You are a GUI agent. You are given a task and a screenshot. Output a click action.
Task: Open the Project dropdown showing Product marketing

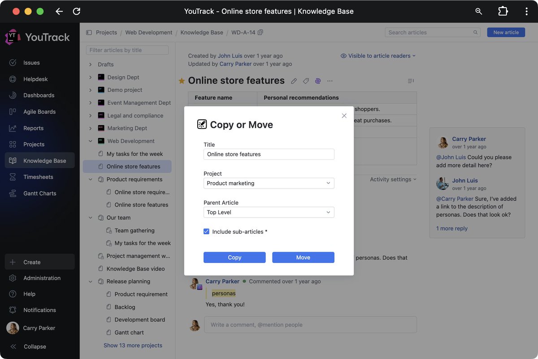(269, 183)
